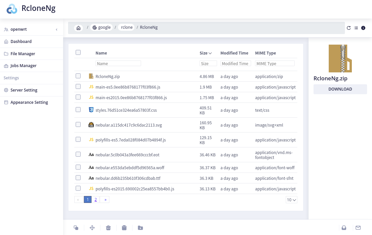Select file nebular.e553da5ebddf5d96565a.woff name
Viewport: 372px width, 235px height.
[x=130, y=168]
